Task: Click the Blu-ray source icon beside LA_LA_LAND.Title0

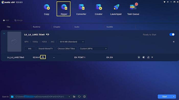Action: tap(48, 34)
